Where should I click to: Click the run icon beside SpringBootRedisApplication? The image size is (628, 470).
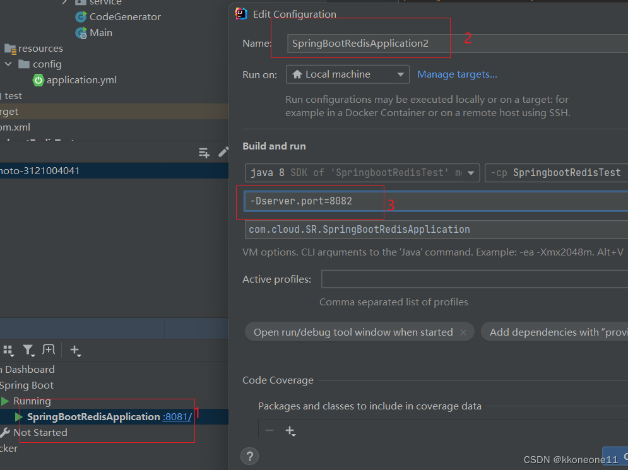(18, 417)
